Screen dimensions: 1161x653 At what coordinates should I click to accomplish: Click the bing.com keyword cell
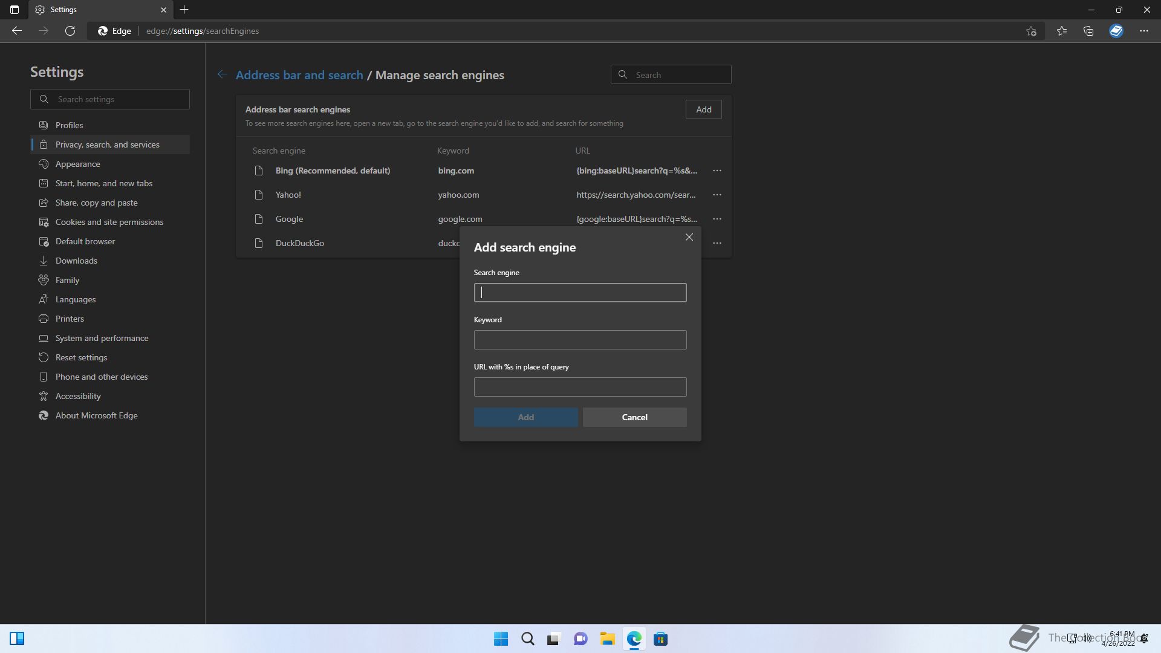tap(456, 171)
